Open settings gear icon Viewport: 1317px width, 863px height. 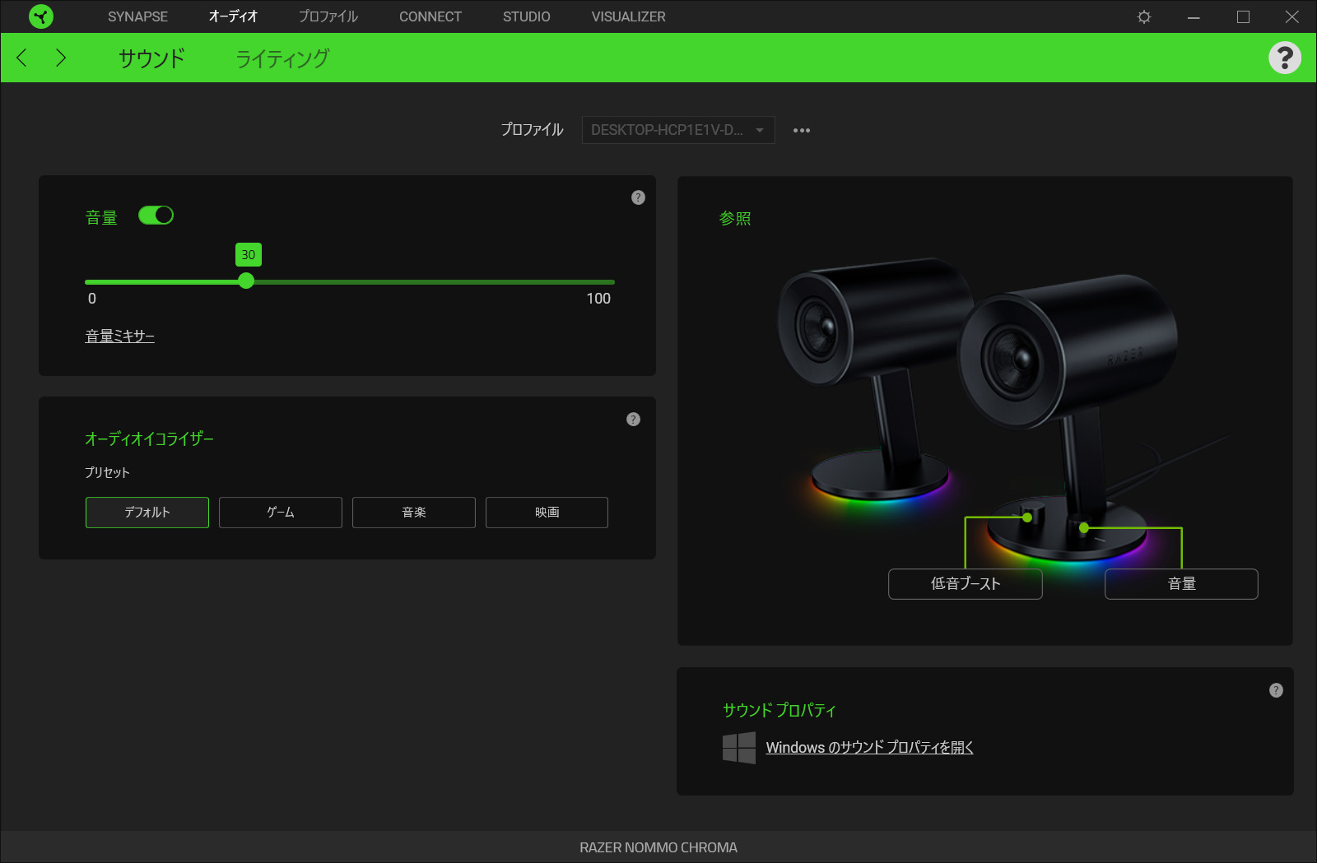(1144, 16)
